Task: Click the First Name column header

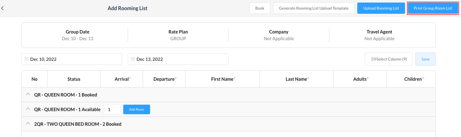Action: point(222,79)
